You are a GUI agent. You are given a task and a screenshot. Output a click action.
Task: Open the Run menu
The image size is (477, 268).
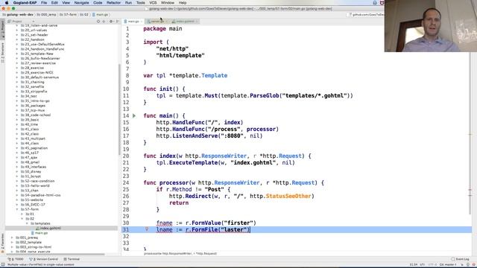[128, 3]
